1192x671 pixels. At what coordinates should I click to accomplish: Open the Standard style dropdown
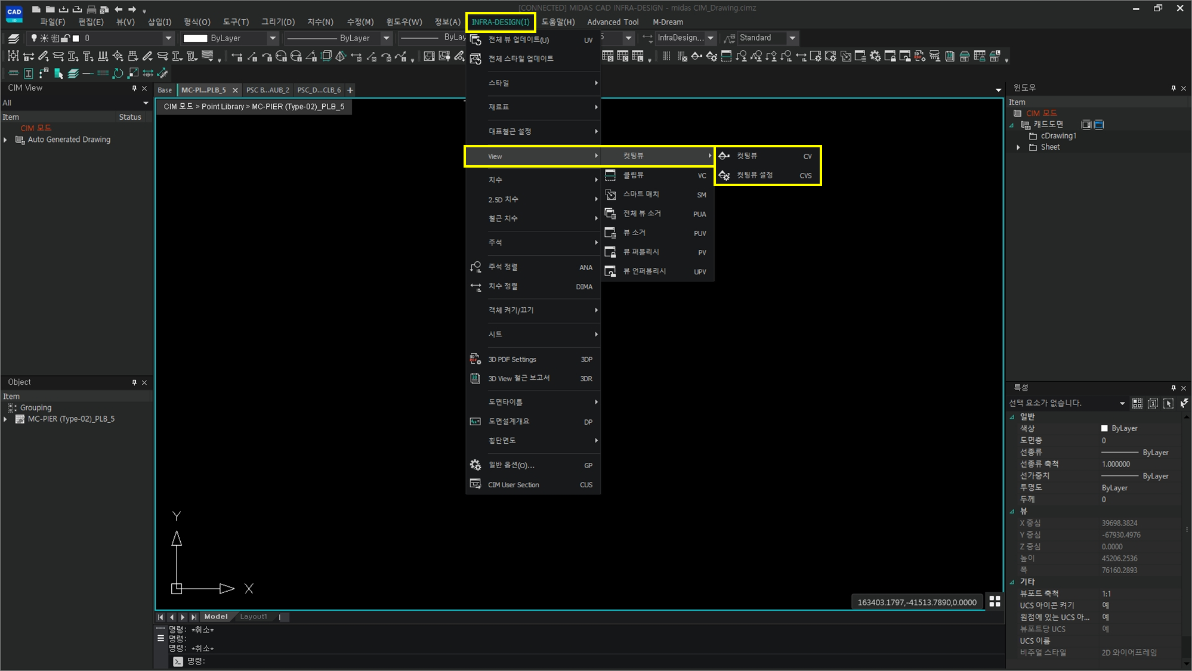coord(792,38)
